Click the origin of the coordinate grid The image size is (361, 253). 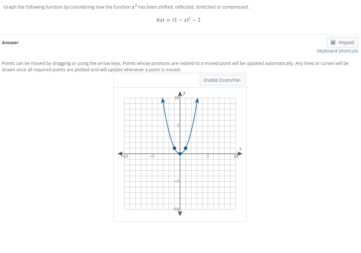click(180, 154)
